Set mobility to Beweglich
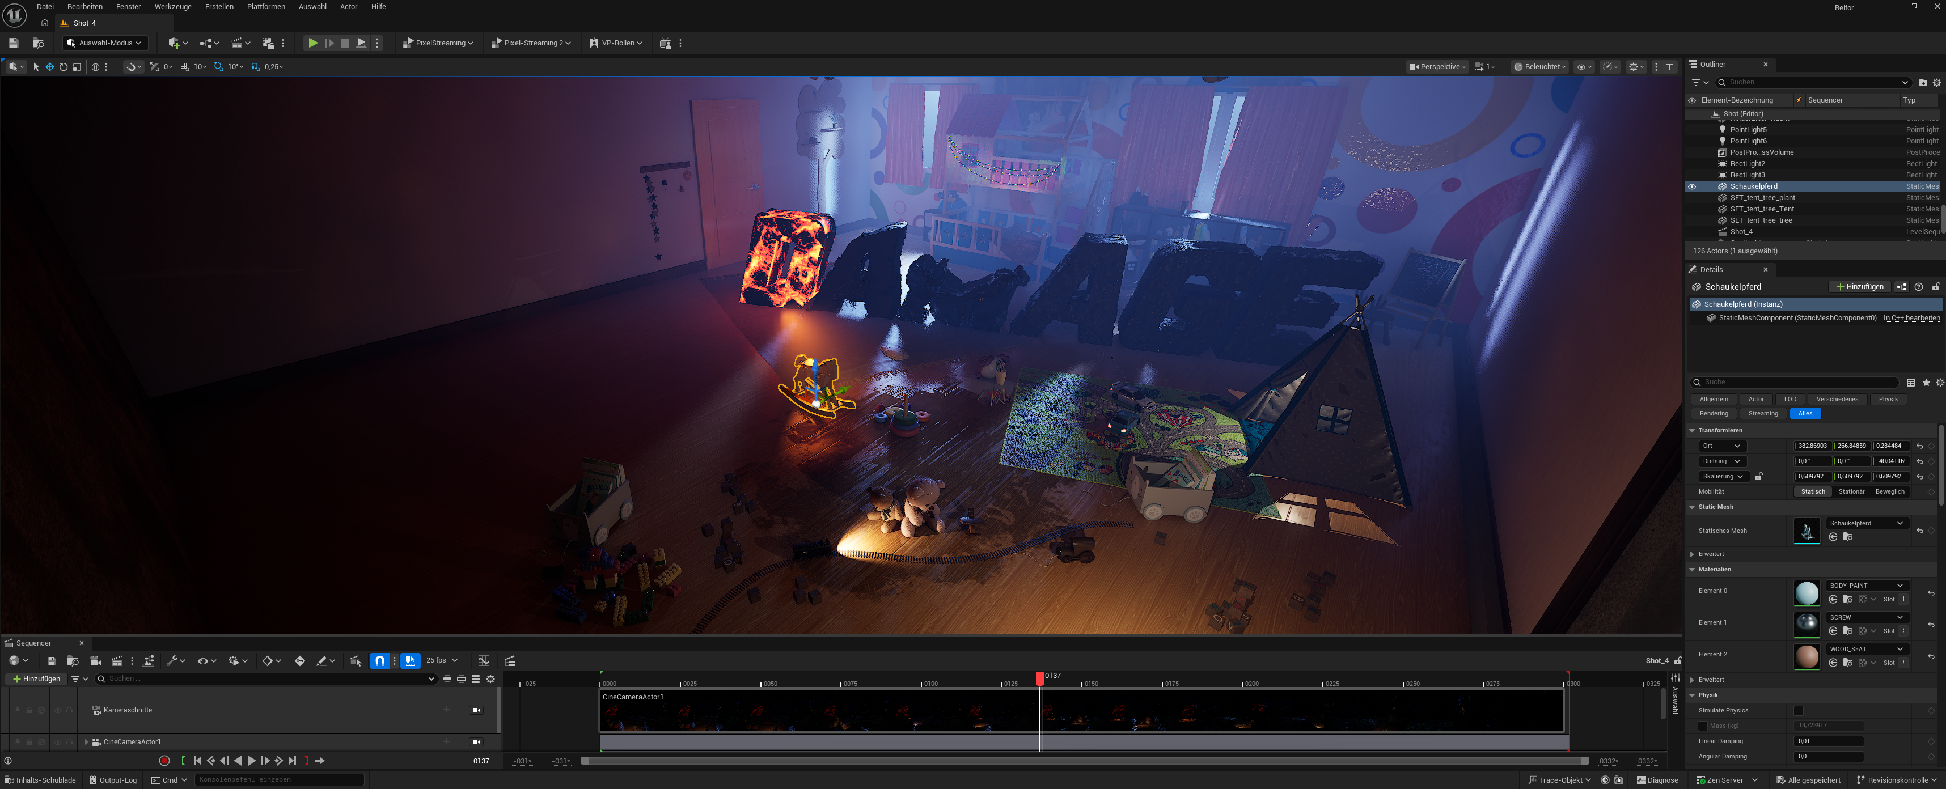This screenshot has width=1946, height=789. pyautogui.click(x=1889, y=491)
